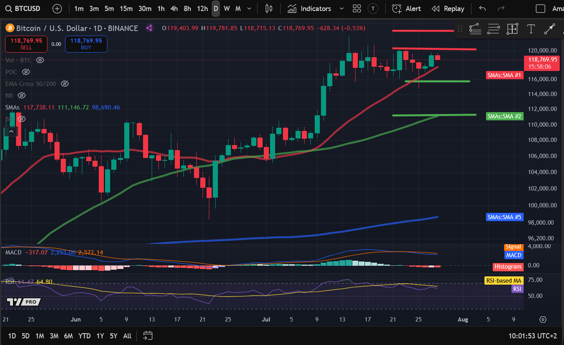Open timezone settings at 10:01:53 UTC+2
This screenshot has height=345, width=564.
[533, 336]
